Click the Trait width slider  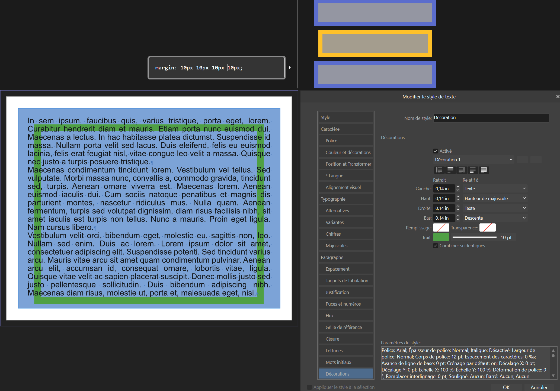(x=475, y=237)
